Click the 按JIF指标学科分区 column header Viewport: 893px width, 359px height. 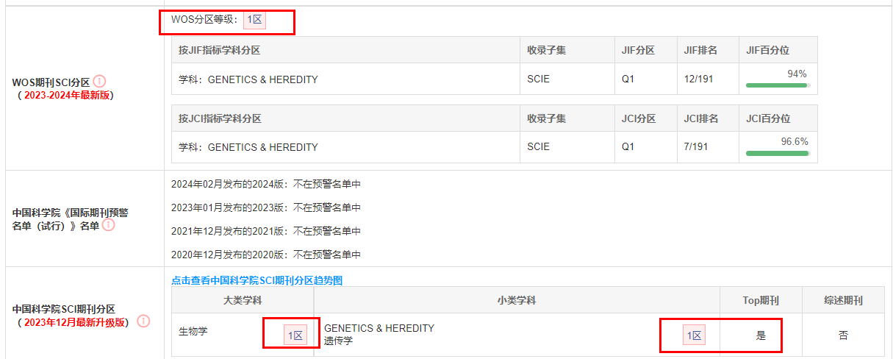[x=220, y=50]
